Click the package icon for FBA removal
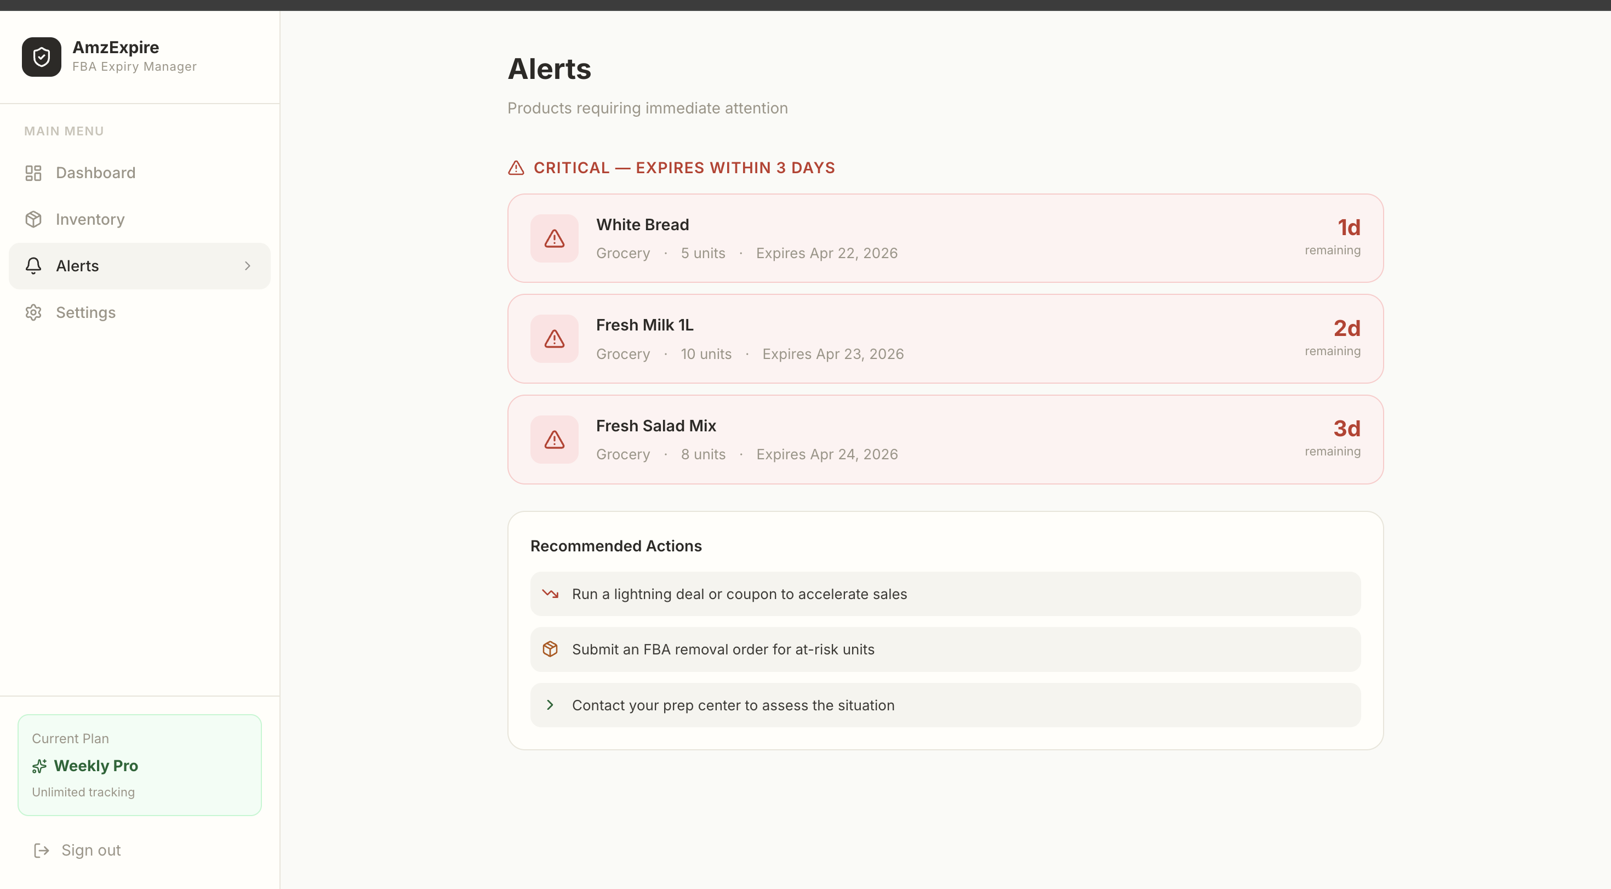 [x=550, y=649]
